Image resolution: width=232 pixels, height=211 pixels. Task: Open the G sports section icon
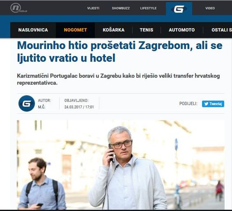click(179, 9)
